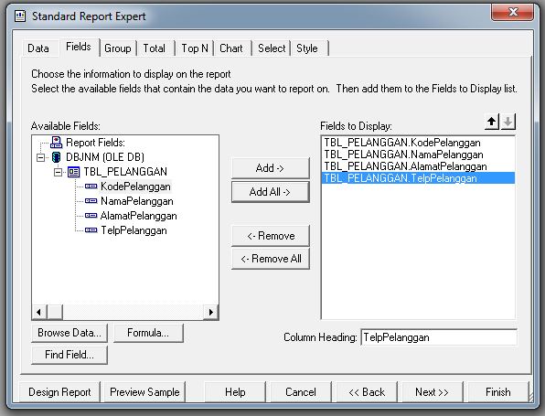Close the Standard Report Expert window
Image resolution: width=545 pixels, height=416 pixels.
pyautogui.click(x=512, y=12)
